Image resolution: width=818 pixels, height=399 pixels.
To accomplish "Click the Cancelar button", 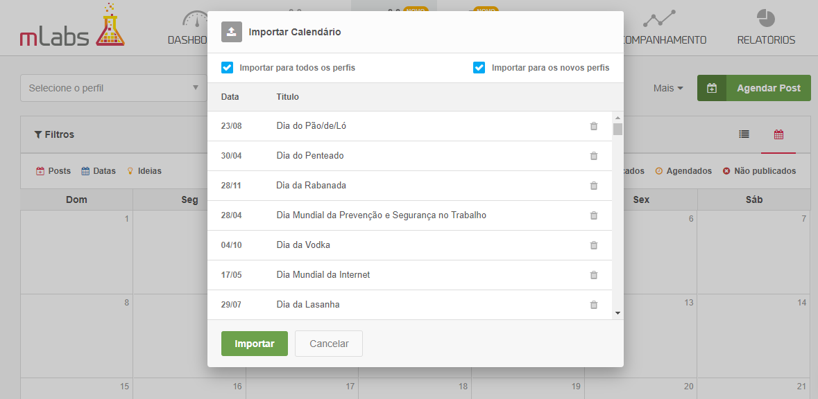I will [329, 344].
